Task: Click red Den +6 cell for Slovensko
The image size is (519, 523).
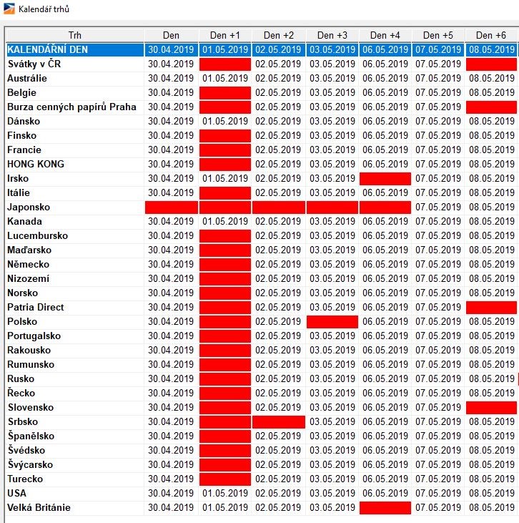Action: coord(491,408)
